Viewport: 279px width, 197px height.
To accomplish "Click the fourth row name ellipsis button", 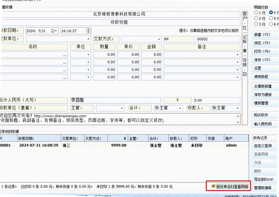I will tap(65, 78).
